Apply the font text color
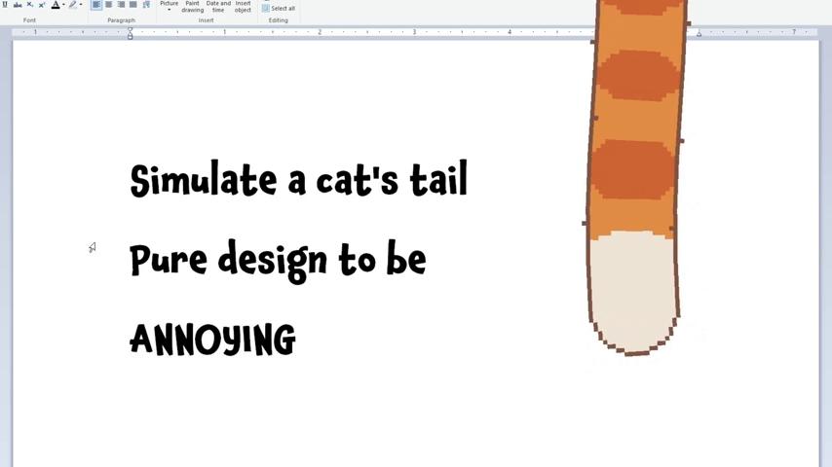 [55, 5]
